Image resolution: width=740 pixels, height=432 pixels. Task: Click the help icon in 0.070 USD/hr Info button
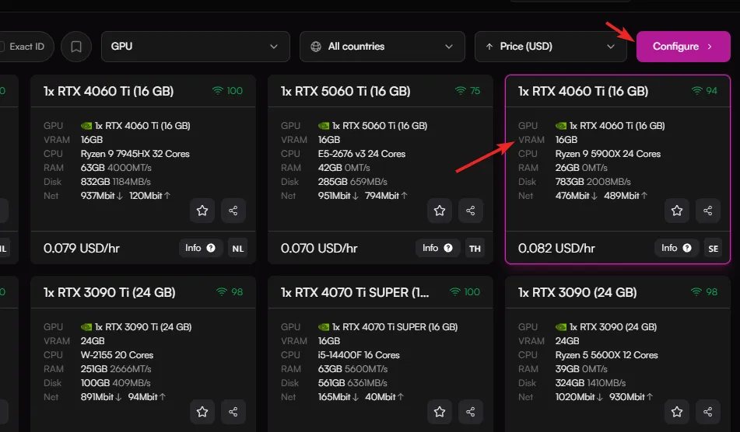tap(448, 248)
